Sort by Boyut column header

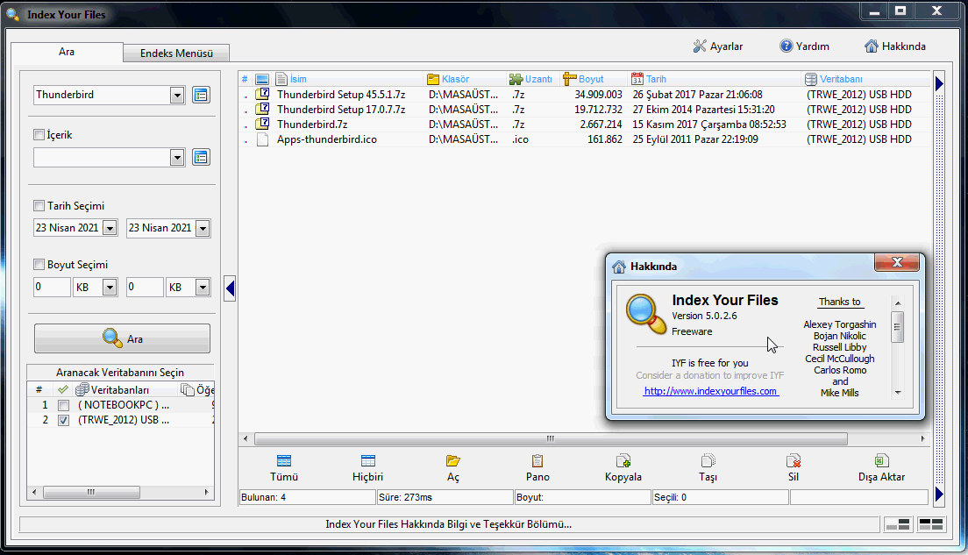593,79
